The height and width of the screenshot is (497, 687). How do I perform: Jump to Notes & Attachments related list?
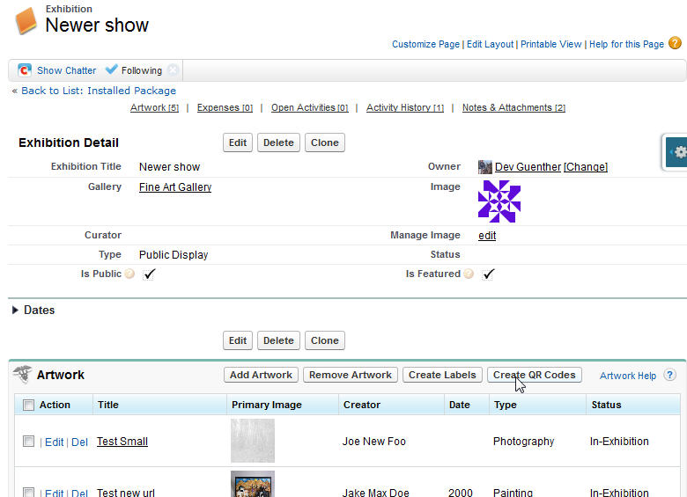pos(513,107)
